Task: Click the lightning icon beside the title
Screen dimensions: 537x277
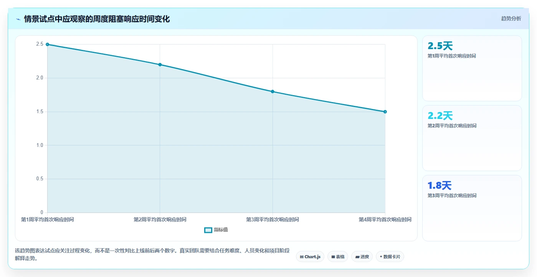Action: [18, 19]
